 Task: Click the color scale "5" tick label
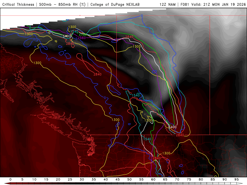click(22, 179)
